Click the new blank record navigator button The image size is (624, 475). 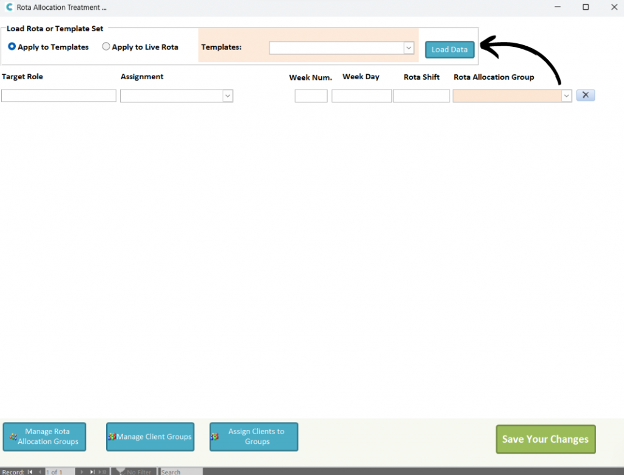[104, 472]
